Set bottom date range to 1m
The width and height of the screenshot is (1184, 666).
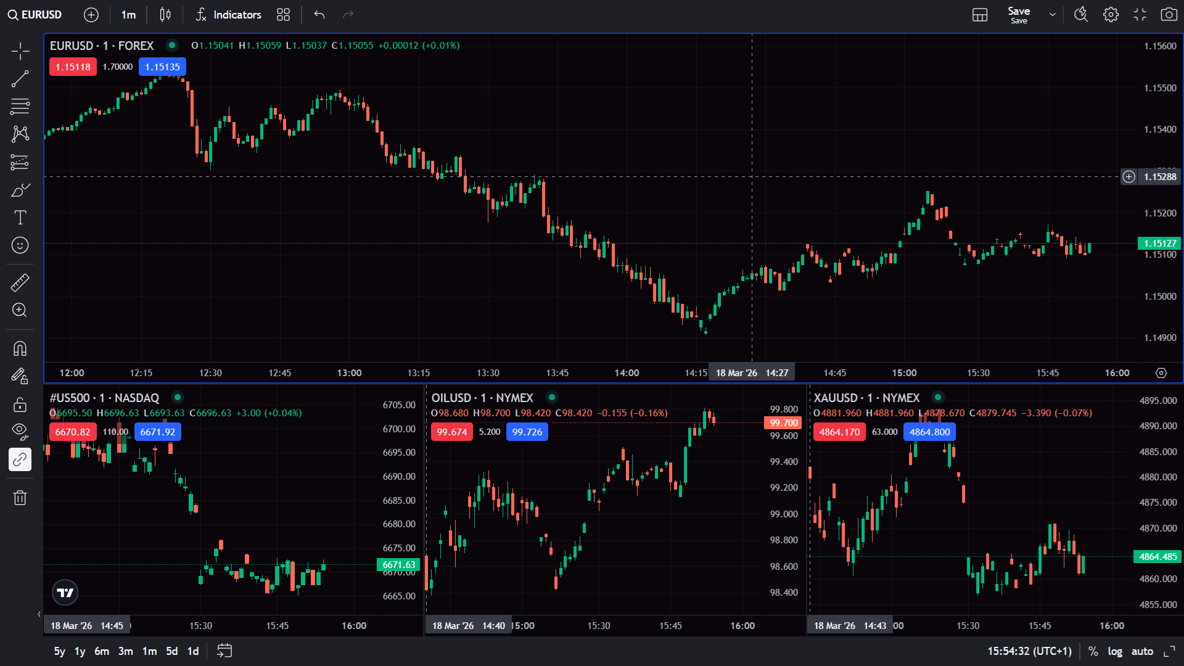click(x=149, y=651)
